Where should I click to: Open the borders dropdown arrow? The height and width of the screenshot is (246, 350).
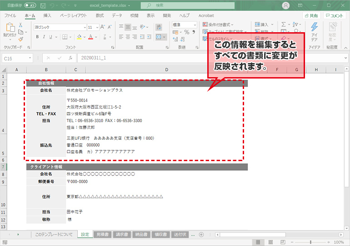pos(70,37)
